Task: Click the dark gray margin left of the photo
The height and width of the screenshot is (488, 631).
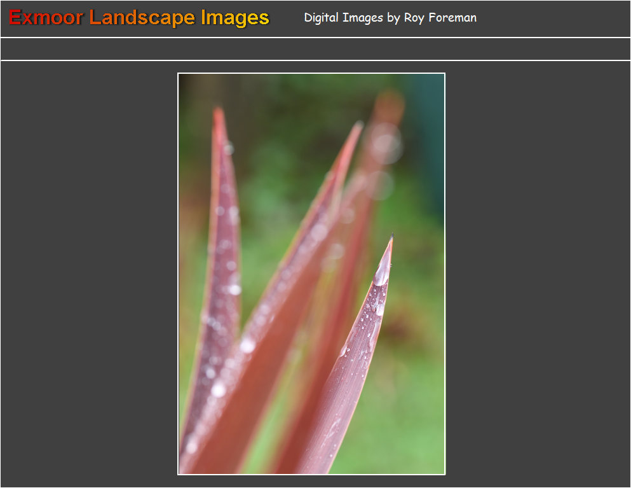Action: [x=89, y=274]
